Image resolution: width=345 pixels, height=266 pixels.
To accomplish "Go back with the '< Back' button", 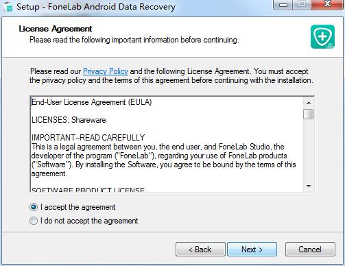I will coord(200,250).
